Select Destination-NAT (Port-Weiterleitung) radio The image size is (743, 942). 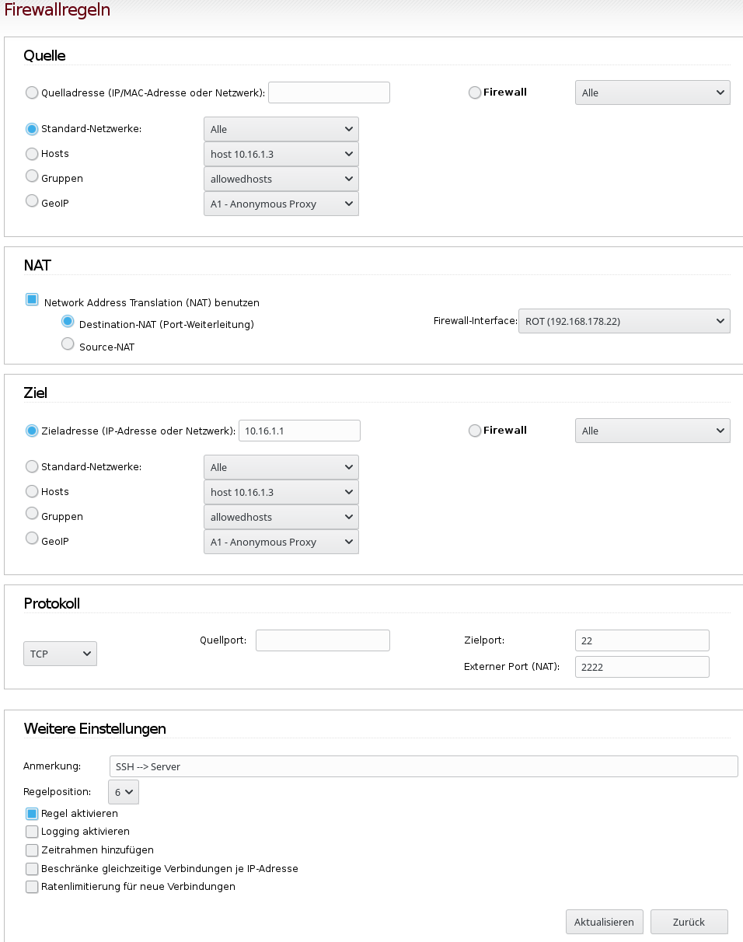[x=68, y=322]
